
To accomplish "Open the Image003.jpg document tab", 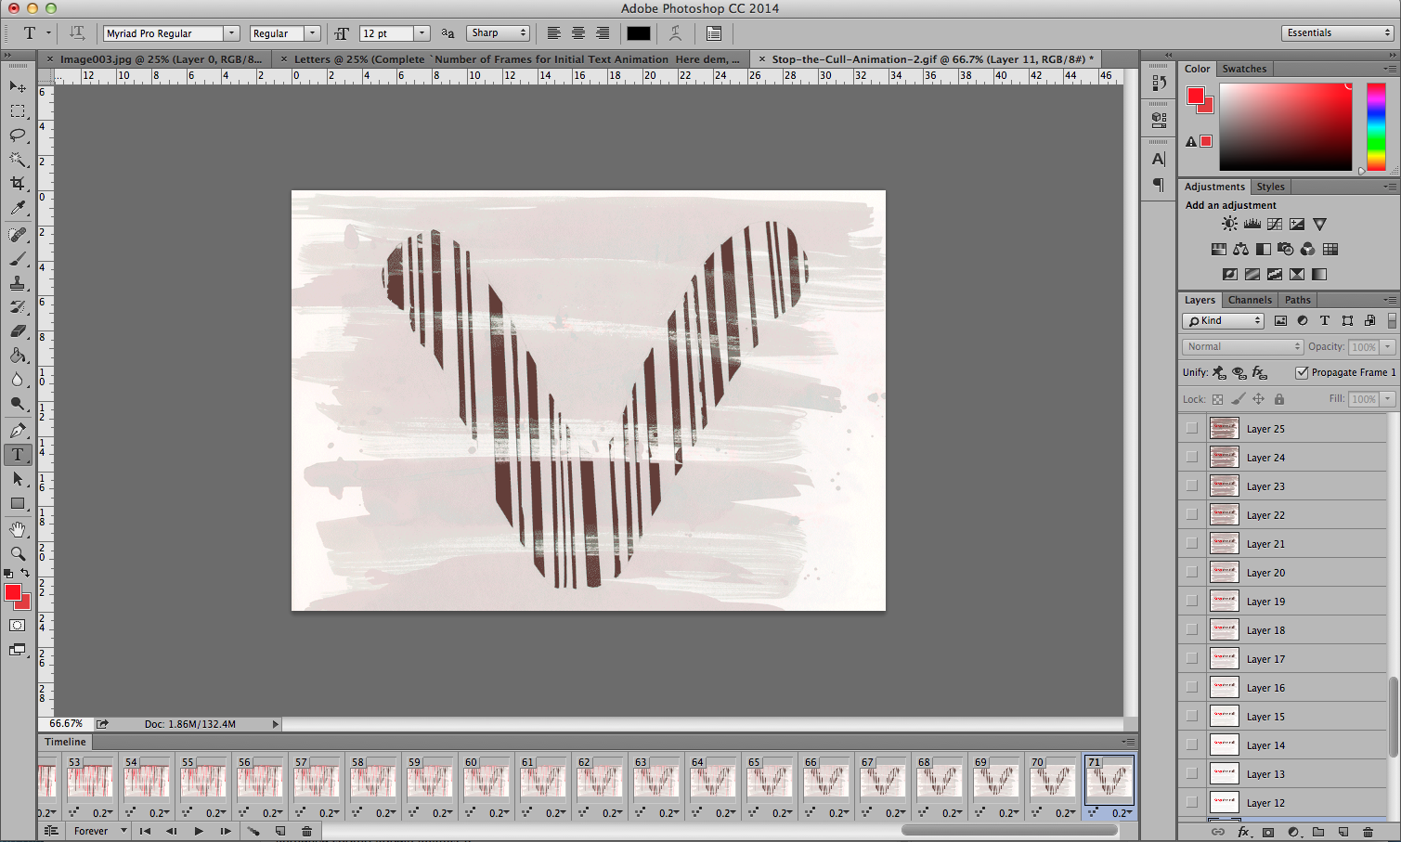I will [160, 59].
